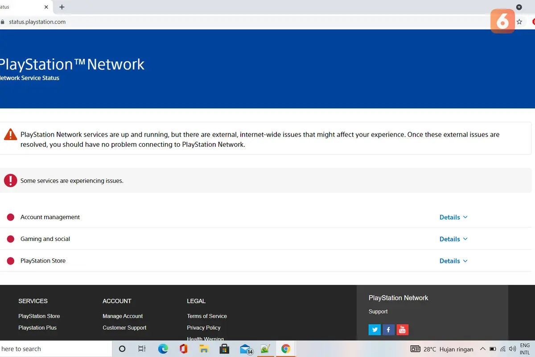Show hidden system tray icons chevron
The width and height of the screenshot is (535, 357).
tap(482, 349)
